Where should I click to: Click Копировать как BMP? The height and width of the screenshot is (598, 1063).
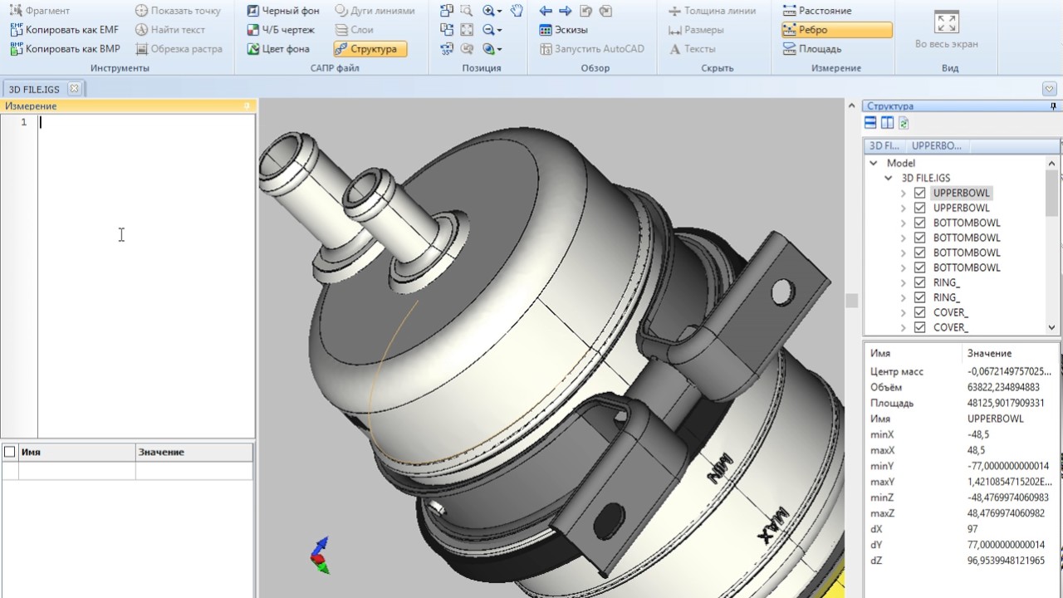(x=64, y=49)
